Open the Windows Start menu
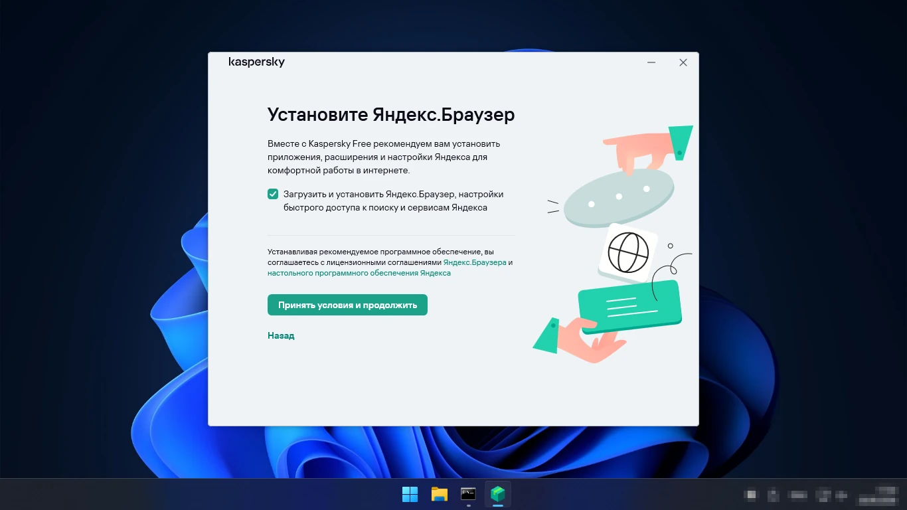 (x=410, y=494)
